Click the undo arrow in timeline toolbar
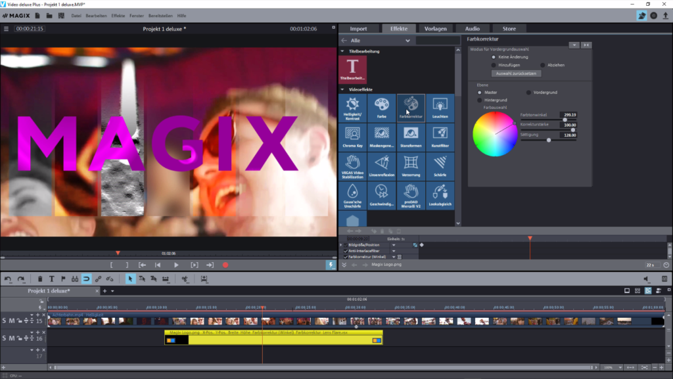The height and width of the screenshot is (379, 673). (x=8, y=279)
